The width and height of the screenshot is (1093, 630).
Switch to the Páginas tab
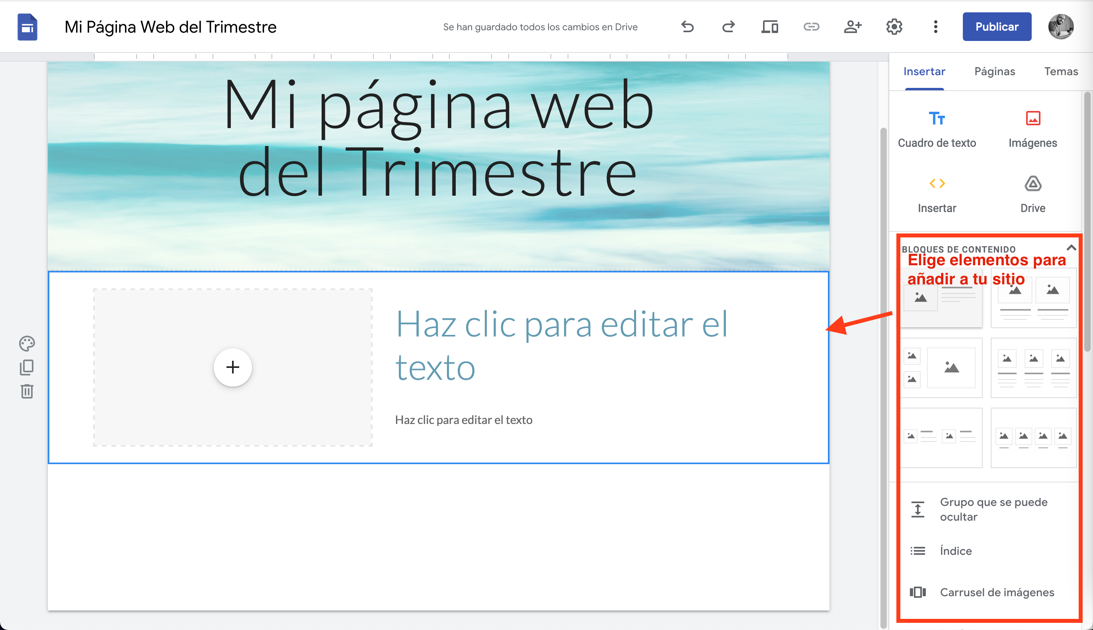coord(995,71)
